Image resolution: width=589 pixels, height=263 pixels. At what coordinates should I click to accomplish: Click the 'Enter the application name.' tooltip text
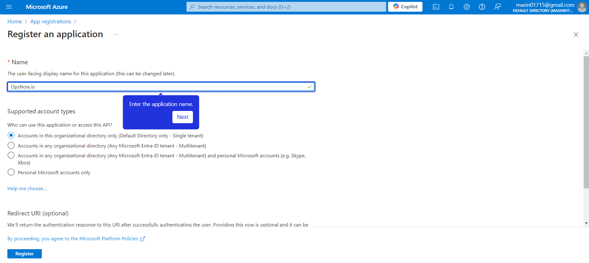click(161, 104)
